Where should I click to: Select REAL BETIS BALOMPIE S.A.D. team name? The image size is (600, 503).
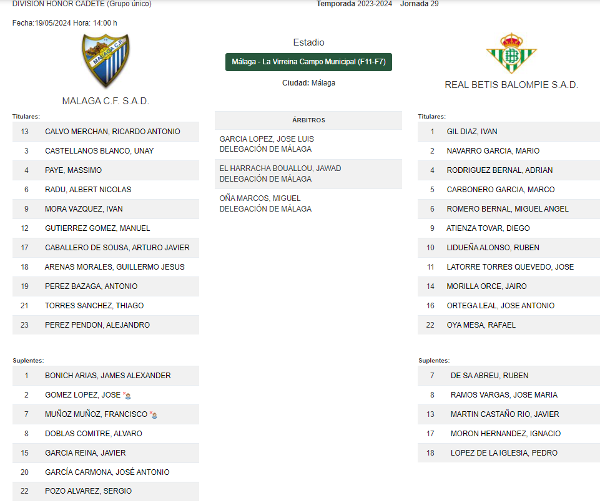tap(511, 85)
